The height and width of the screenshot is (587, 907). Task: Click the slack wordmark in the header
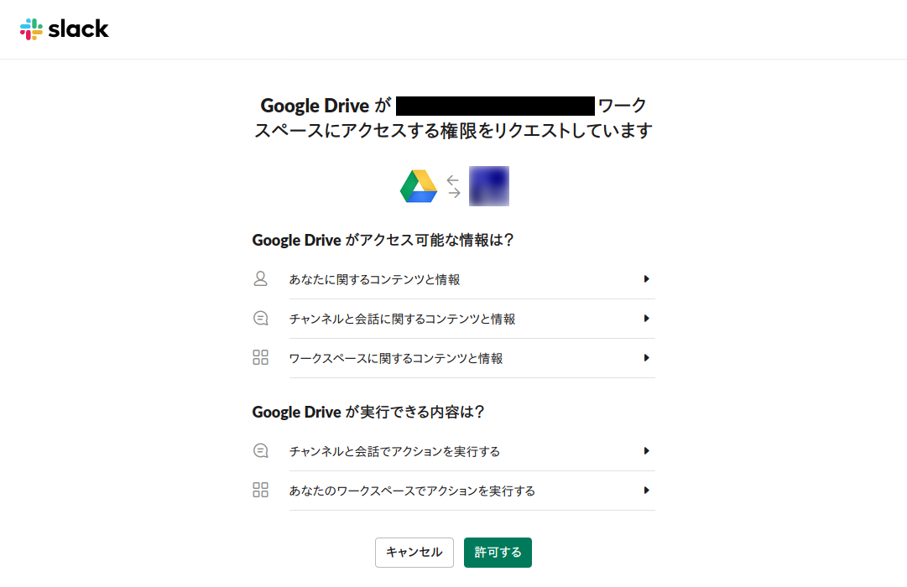click(x=79, y=29)
